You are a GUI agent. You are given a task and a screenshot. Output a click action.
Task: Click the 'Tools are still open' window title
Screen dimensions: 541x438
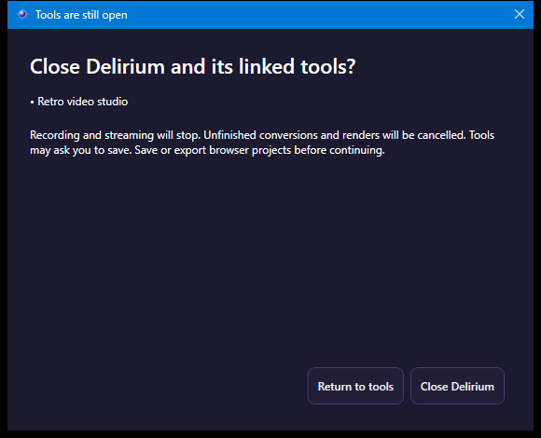pyautogui.click(x=81, y=15)
